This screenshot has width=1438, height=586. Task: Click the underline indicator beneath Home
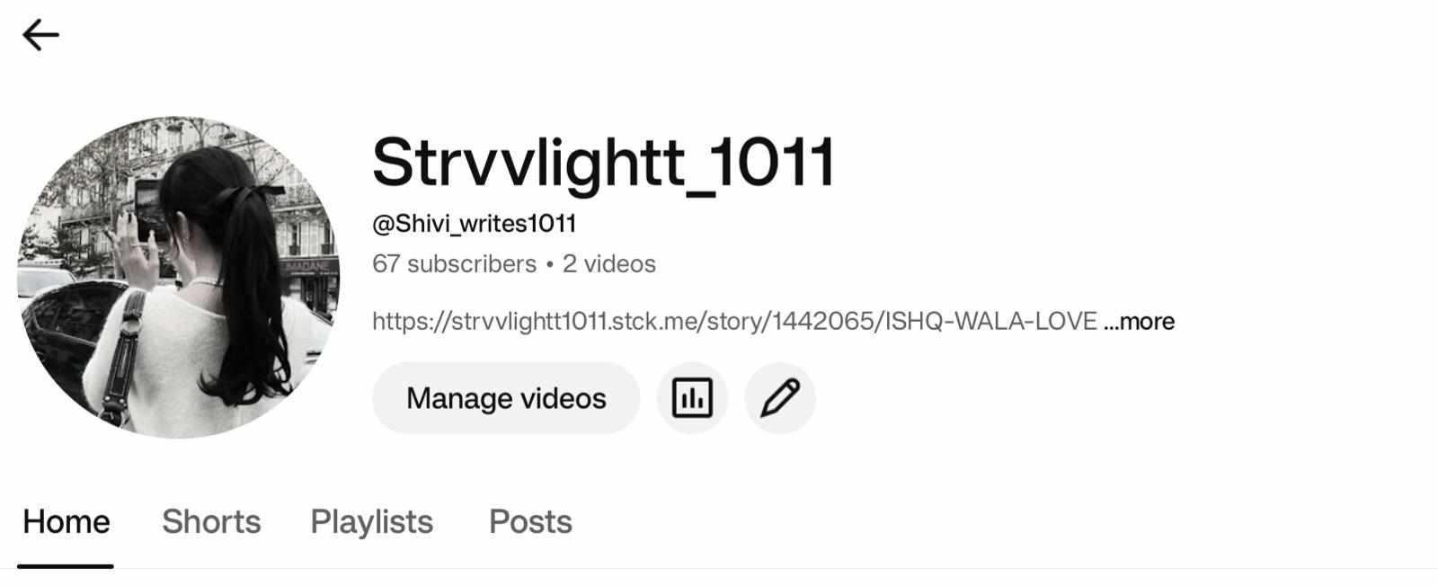pos(66,566)
